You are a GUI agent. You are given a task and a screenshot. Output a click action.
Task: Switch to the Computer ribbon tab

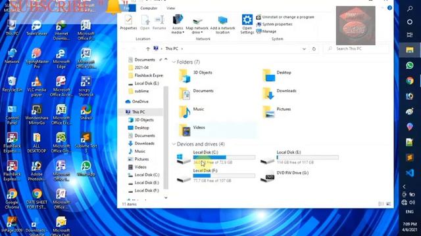[x=149, y=9]
